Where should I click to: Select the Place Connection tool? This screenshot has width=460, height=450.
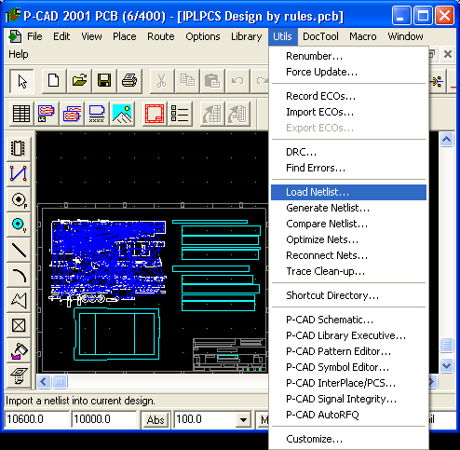pos(19,173)
